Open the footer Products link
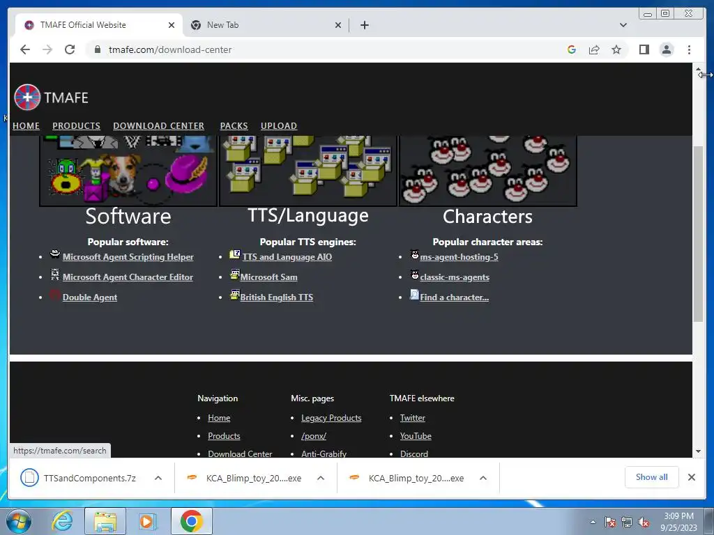 click(224, 436)
